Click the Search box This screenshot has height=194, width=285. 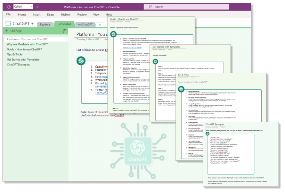pyautogui.click(x=186, y=7)
